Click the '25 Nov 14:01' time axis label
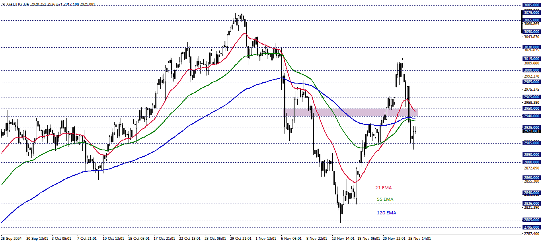Image resolution: width=542 pixels, height=243 pixels. [x=419, y=239]
